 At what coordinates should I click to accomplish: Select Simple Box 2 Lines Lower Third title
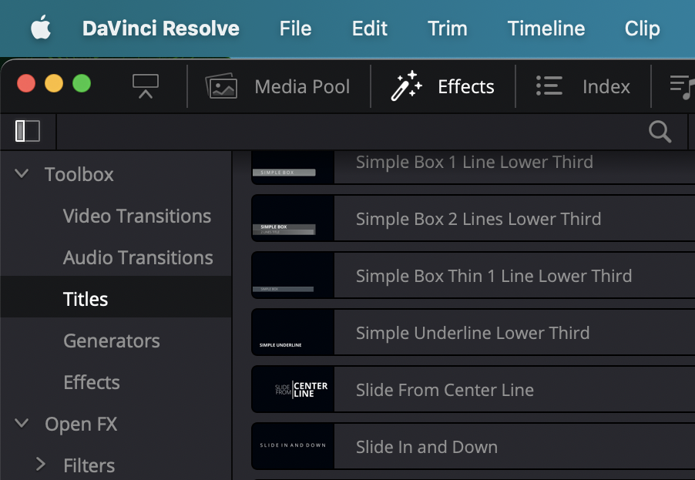478,219
